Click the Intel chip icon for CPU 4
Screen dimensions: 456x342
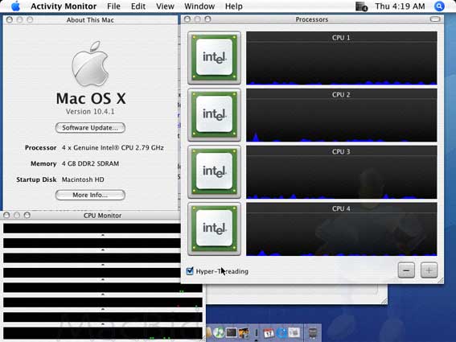pyautogui.click(x=215, y=229)
